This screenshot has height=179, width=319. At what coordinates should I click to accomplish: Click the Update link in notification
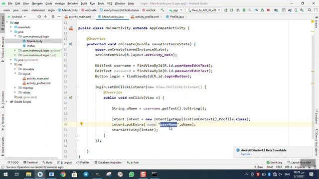pos(246,154)
